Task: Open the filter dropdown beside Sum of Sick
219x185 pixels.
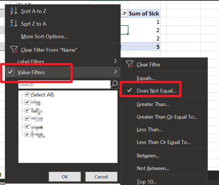Action: tap(124, 14)
